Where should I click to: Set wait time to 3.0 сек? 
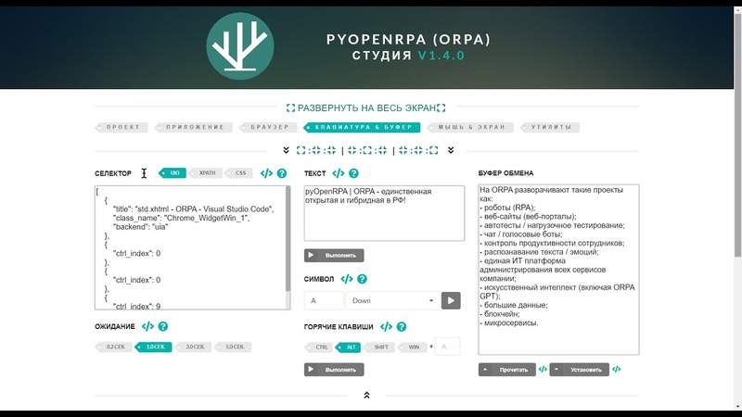(193, 347)
